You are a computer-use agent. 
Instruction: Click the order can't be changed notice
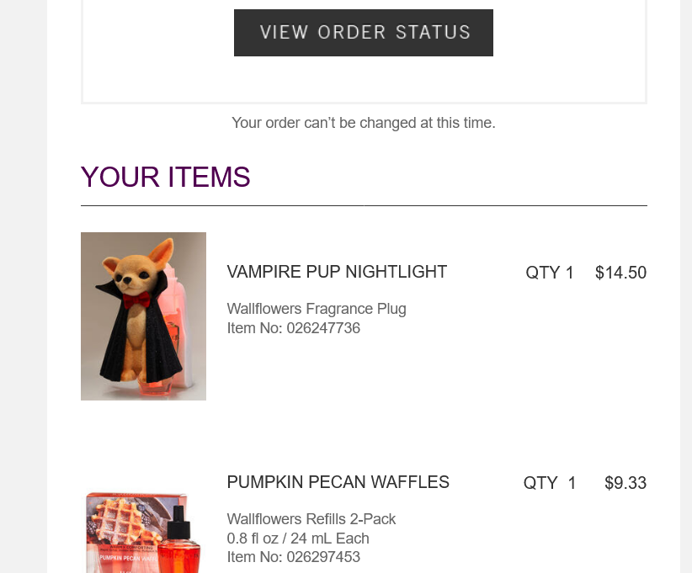coord(364,123)
